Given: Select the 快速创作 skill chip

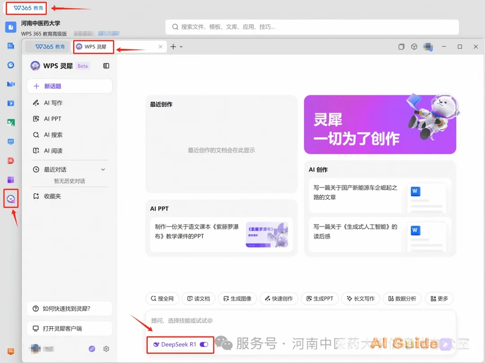Looking at the screenshot, I should point(279,299).
